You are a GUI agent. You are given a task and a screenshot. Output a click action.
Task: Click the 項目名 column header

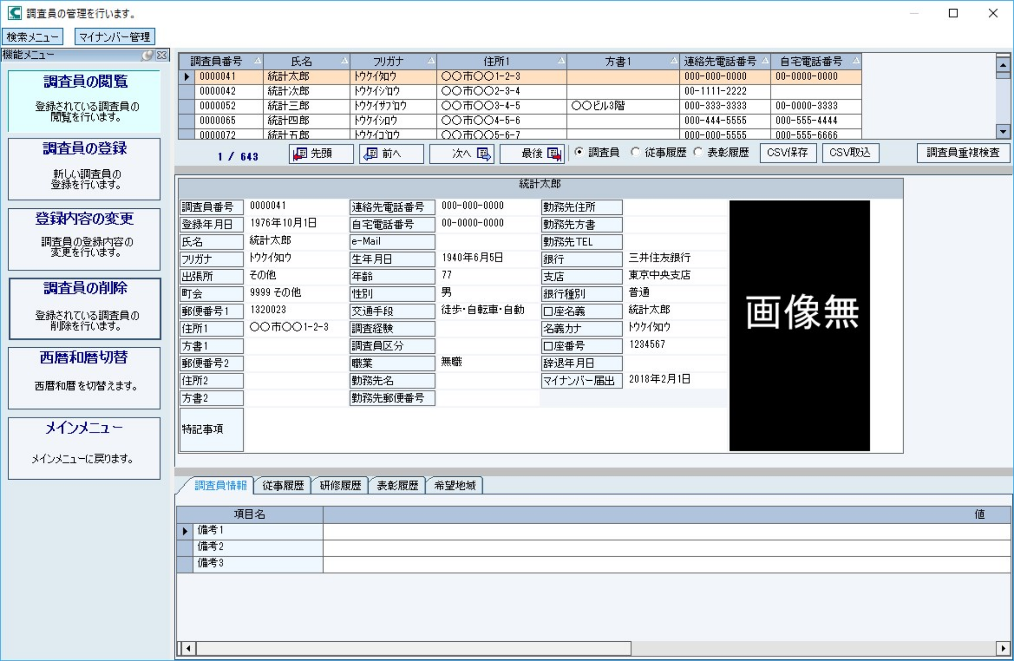pyautogui.click(x=249, y=515)
